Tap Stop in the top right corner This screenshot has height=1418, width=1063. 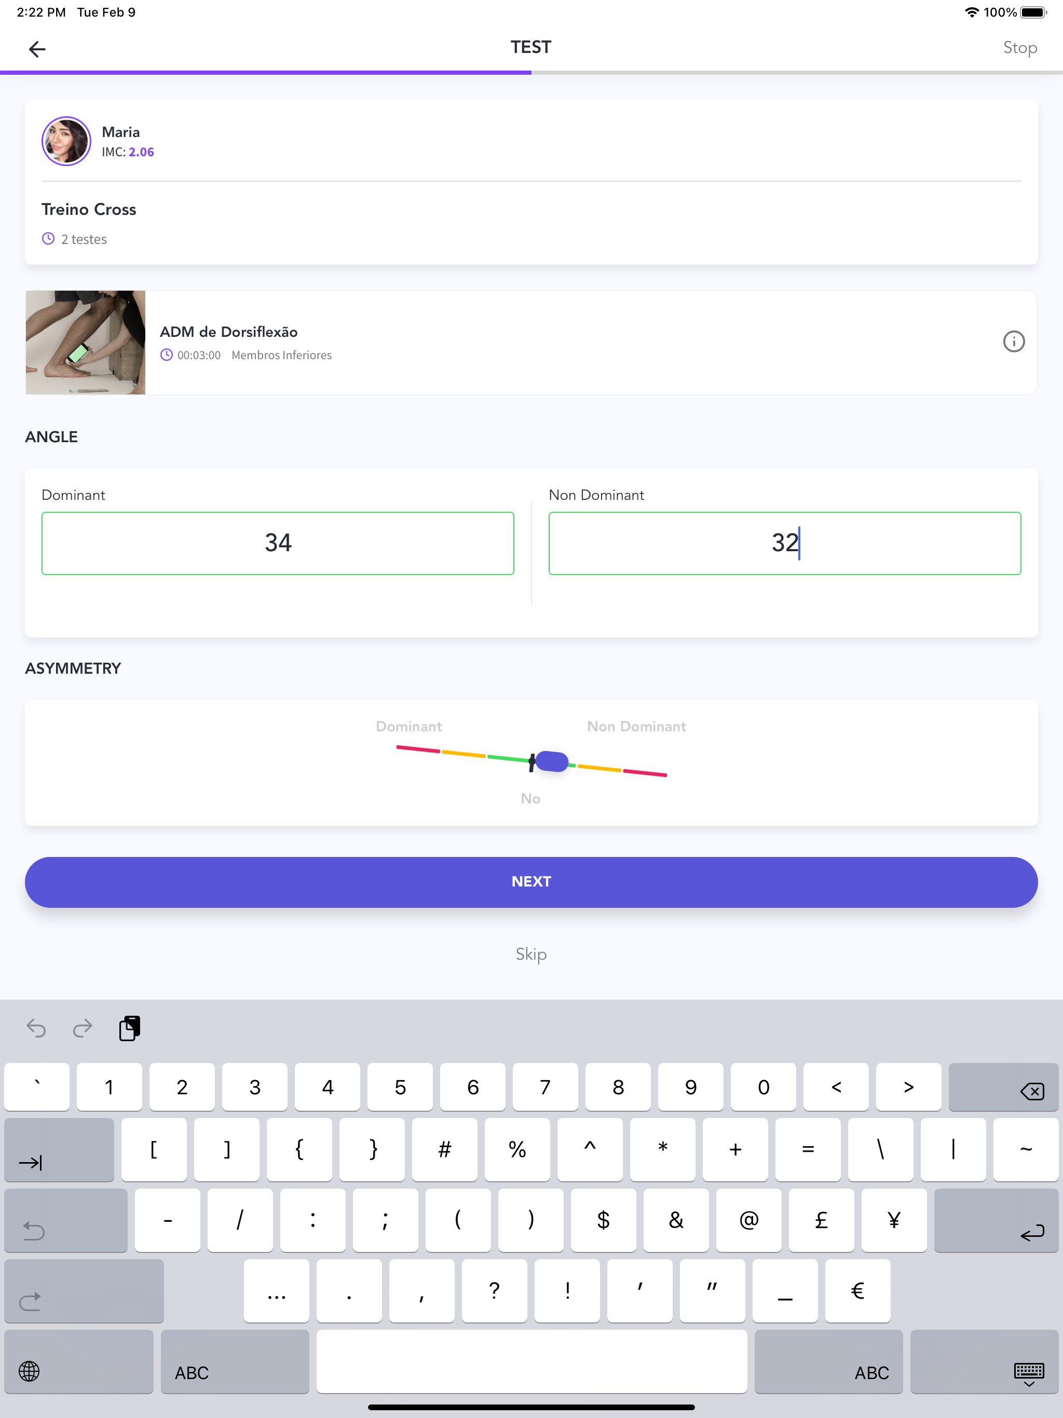point(1020,47)
